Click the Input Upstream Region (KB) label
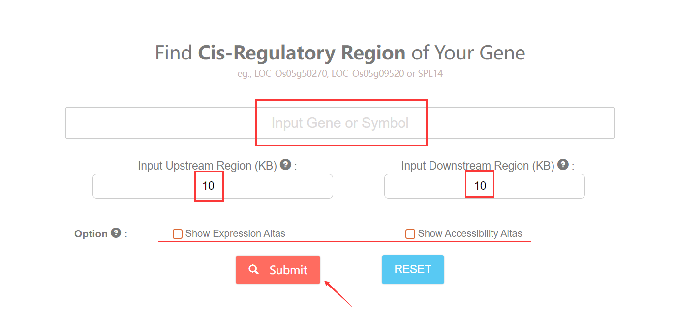 [x=207, y=166]
